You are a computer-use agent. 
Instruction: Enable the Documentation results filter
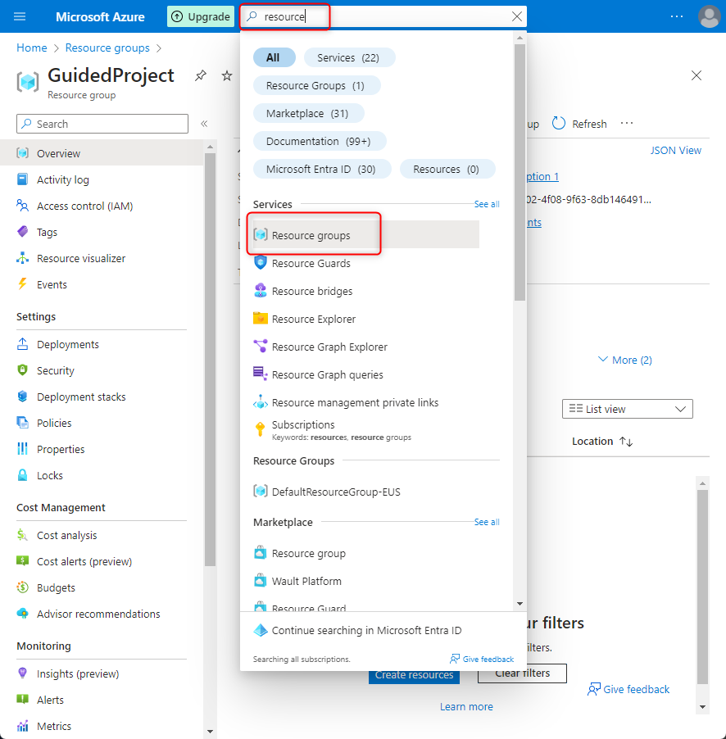point(320,141)
